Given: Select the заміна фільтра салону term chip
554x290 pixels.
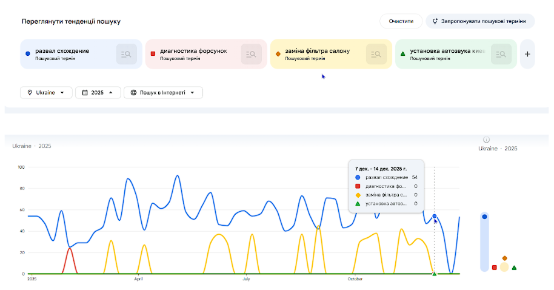Looking at the screenshot, I should [x=317, y=51].
